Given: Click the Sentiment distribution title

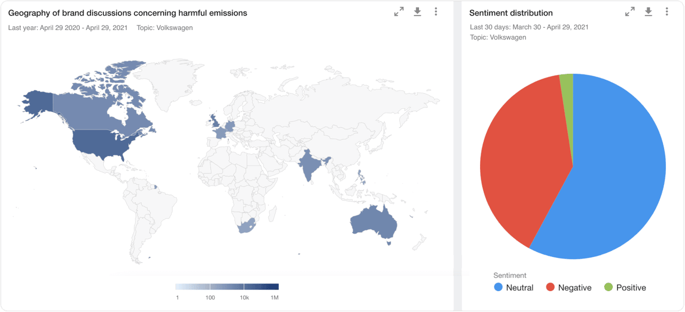Looking at the screenshot, I should (x=511, y=13).
